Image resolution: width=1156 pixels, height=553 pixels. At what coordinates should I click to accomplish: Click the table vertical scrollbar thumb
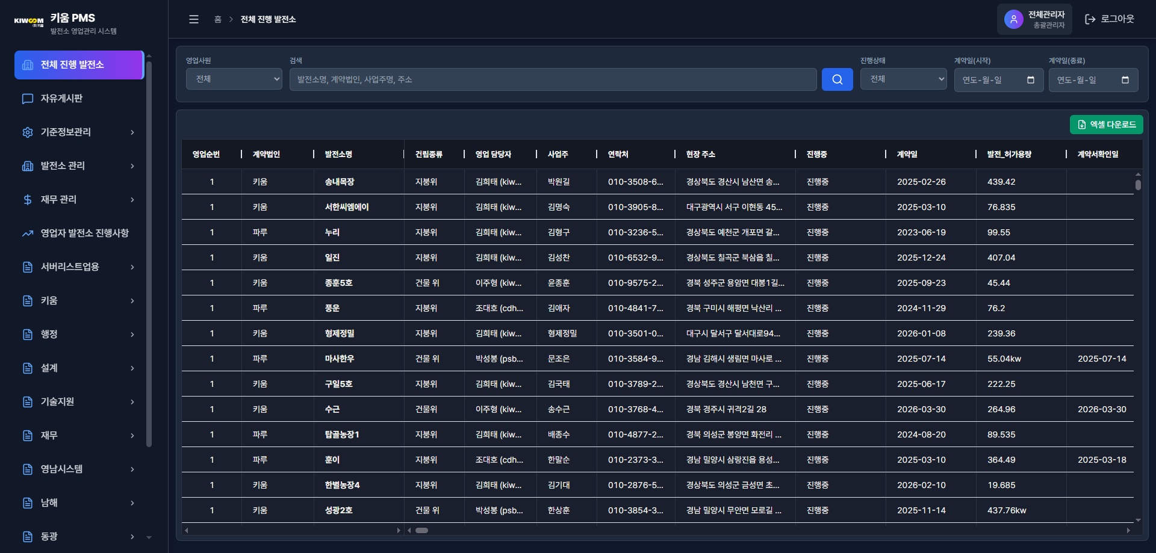pyautogui.click(x=1138, y=185)
